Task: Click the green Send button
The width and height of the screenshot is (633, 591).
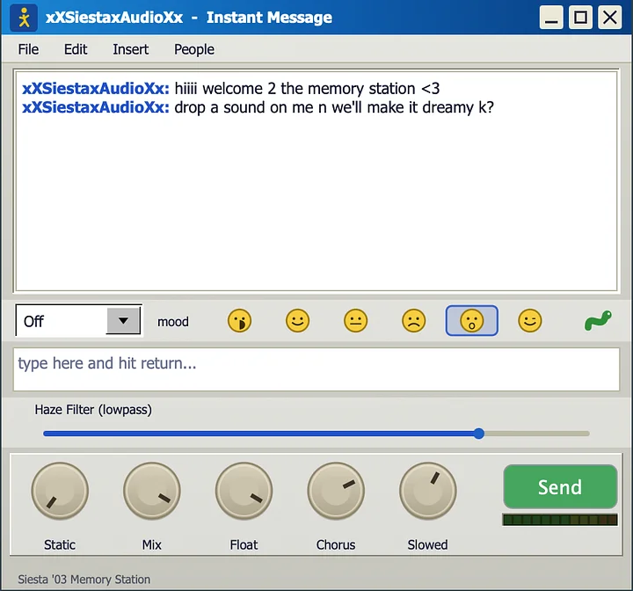Action: coord(560,486)
